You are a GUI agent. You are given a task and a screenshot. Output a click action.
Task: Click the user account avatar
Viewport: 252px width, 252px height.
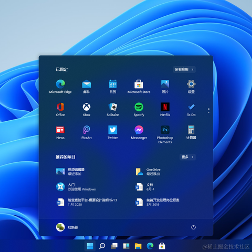60,227
